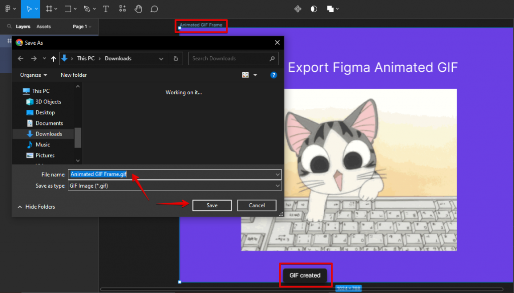Click the Export Figma Animated GIF heading

[373, 67]
